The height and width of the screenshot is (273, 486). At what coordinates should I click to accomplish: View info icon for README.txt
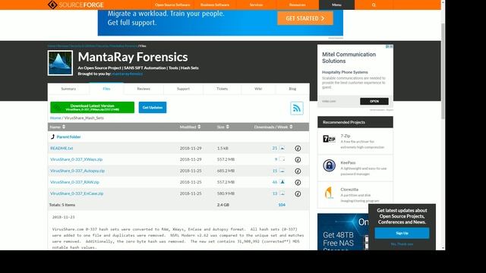pyautogui.click(x=298, y=149)
